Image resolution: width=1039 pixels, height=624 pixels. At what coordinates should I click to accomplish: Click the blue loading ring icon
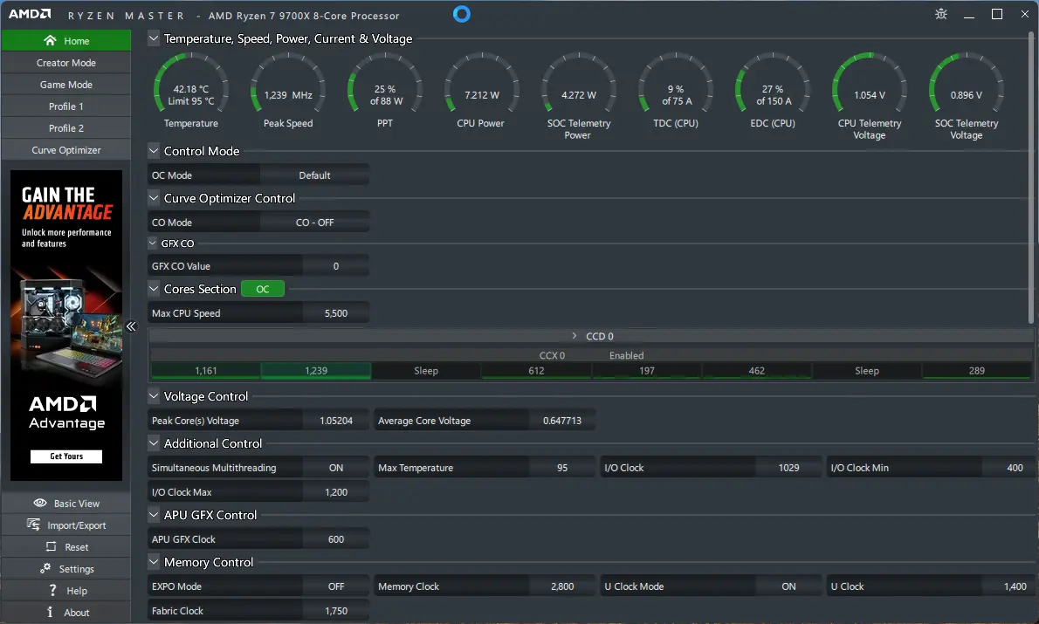tap(462, 14)
